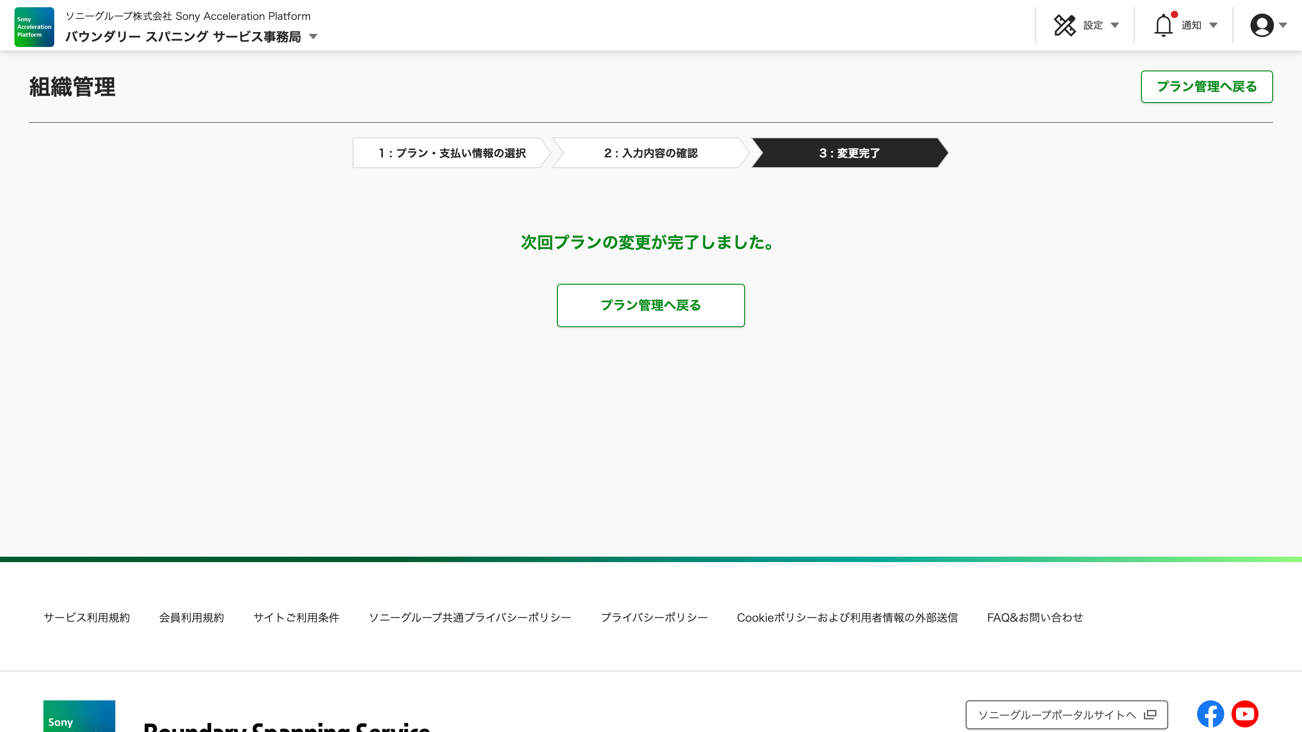The width and height of the screenshot is (1302, 732).
Task: Select step 3 変更完了
Action: pyautogui.click(x=849, y=153)
